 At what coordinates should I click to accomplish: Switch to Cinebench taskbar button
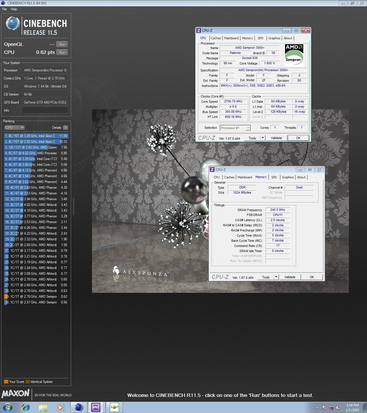point(79,407)
